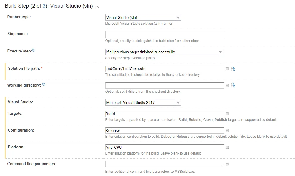
Task: Follow the "3" build steps link in the heading
Action: [x=44, y=6]
